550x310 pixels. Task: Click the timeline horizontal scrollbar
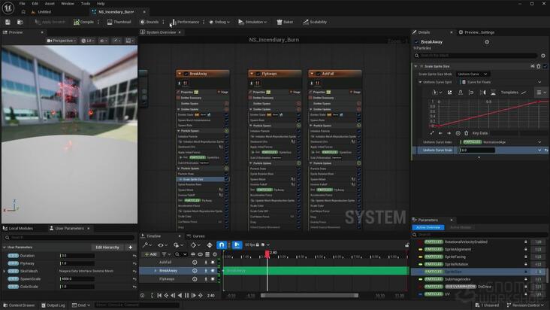coord(310,296)
